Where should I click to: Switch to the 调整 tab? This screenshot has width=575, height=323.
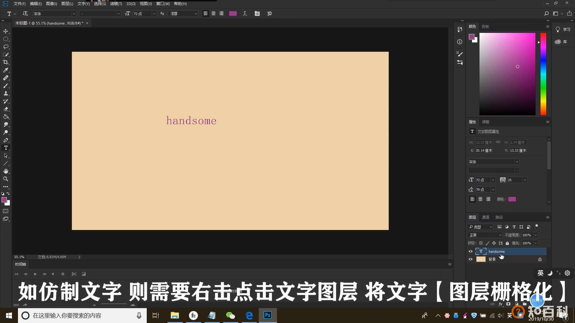(485, 122)
